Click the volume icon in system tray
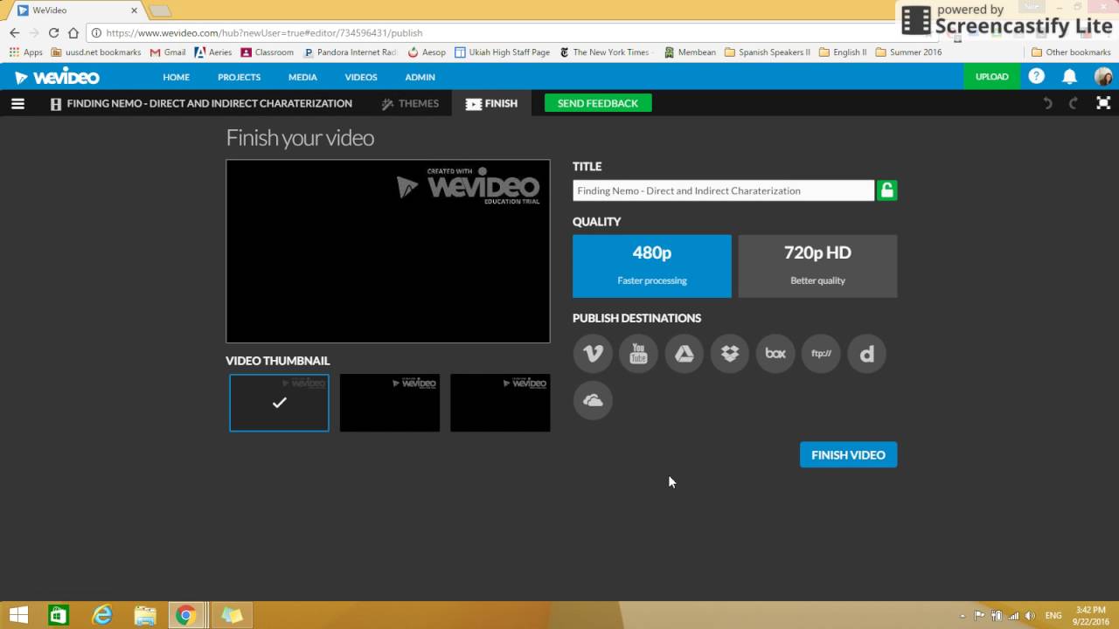Viewport: 1119px width, 629px height. coord(1030,615)
